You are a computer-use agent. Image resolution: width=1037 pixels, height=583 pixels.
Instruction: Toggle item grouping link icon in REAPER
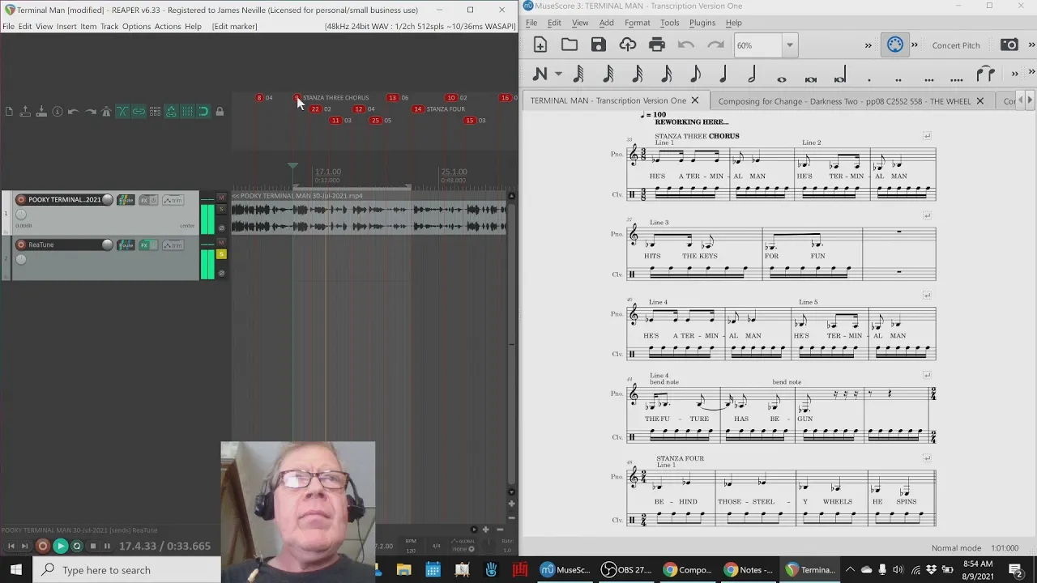(x=139, y=111)
